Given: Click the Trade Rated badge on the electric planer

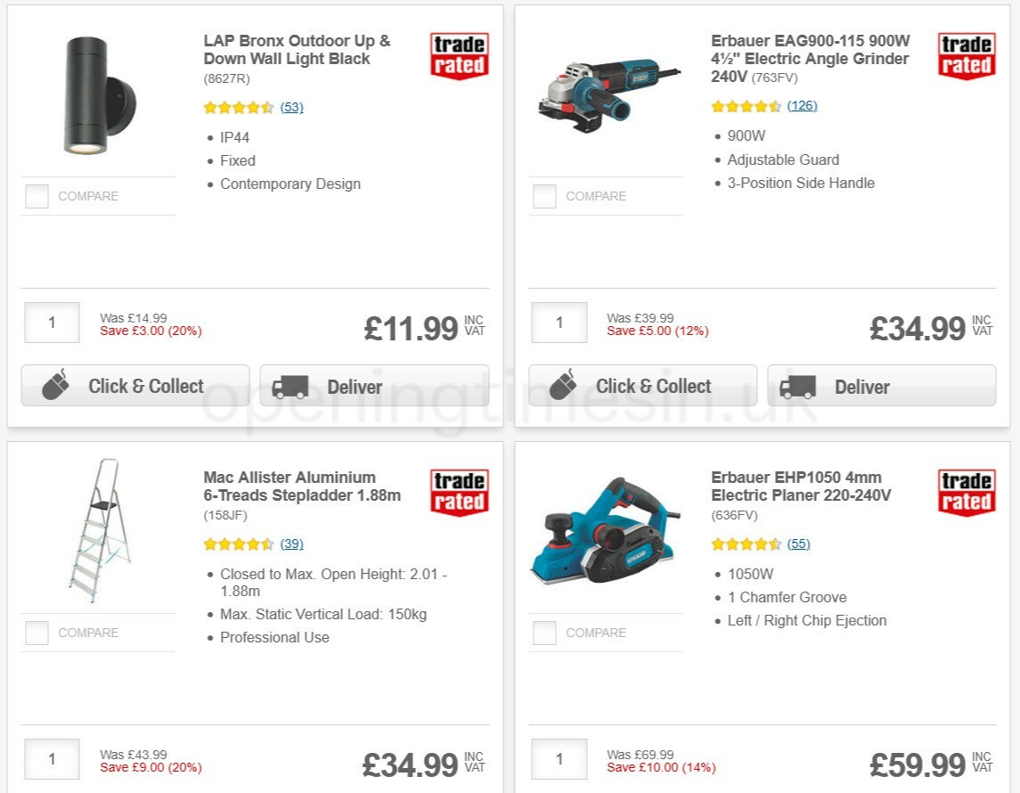Looking at the screenshot, I should (x=966, y=492).
